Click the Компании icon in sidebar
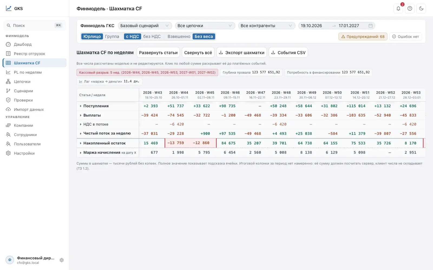433x270 pixels. pyautogui.click(x=8, y=125)
